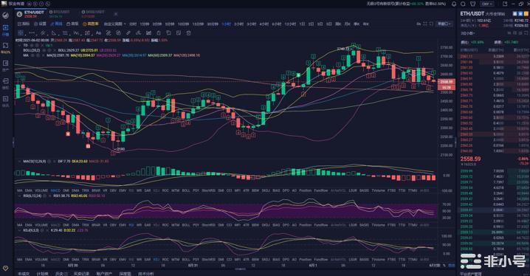This screenshot has width=530, height=276.
Task: Click the bird logo at top of left sidebar
Action: click(5, 15)
